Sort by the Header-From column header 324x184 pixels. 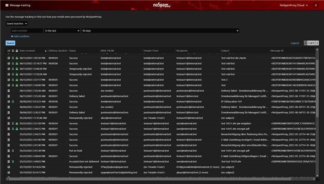[x=151, y=50]
